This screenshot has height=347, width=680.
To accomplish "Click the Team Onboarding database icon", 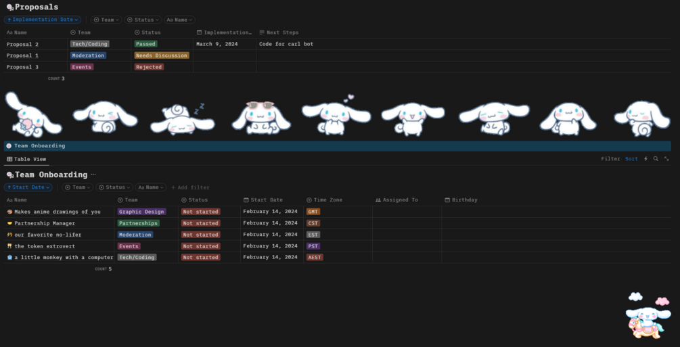I will click(x=10, y=175).
